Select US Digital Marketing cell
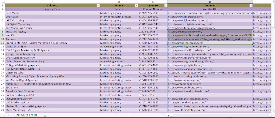Image resolution: width=275 pixels, height=118 pixels. (x=52, y=24)
